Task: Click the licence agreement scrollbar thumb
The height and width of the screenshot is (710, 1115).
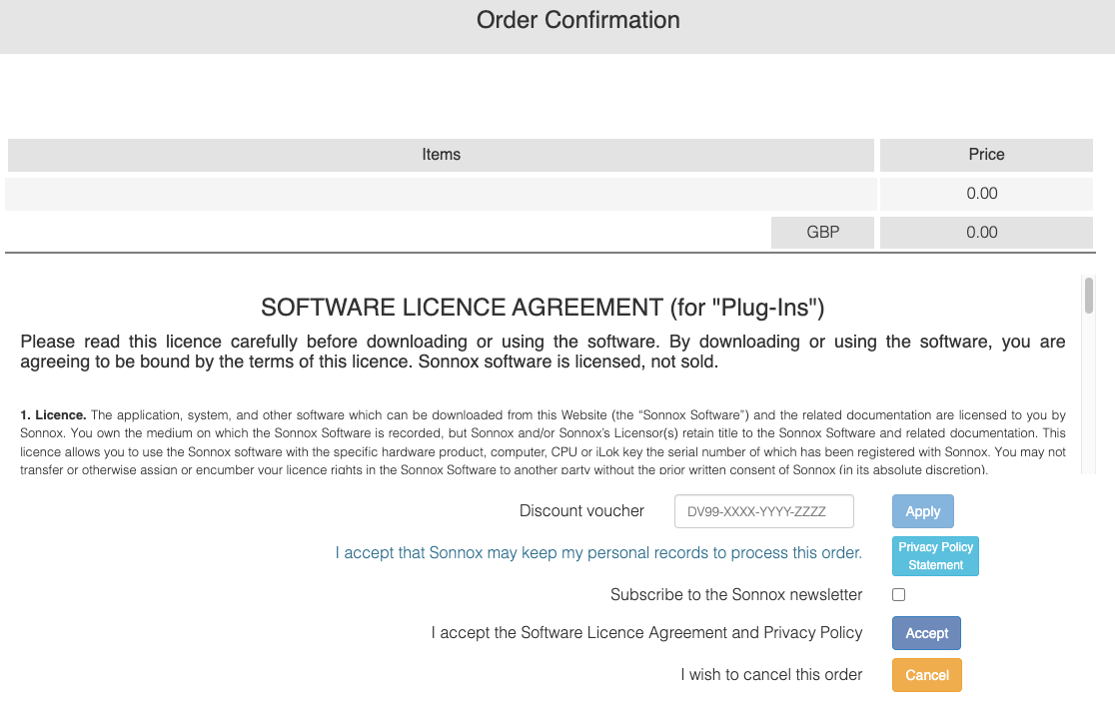Action: click(x=1089, y=296)
